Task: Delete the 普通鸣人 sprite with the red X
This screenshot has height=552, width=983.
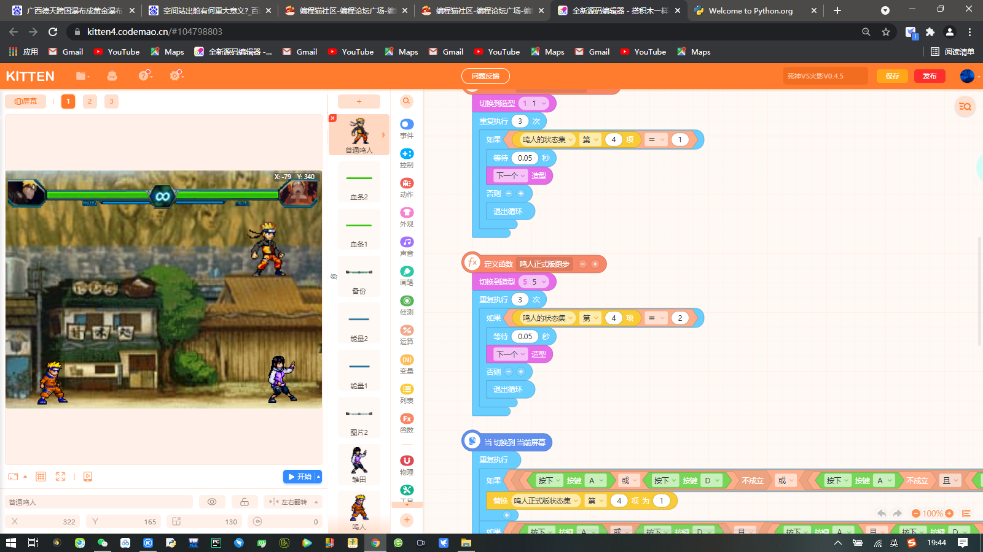Action: [332, 118]
